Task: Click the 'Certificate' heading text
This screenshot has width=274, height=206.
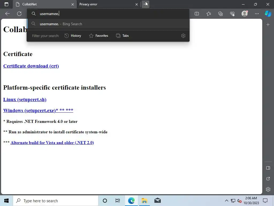Action: pyautogui.click(x=18, y=54)
